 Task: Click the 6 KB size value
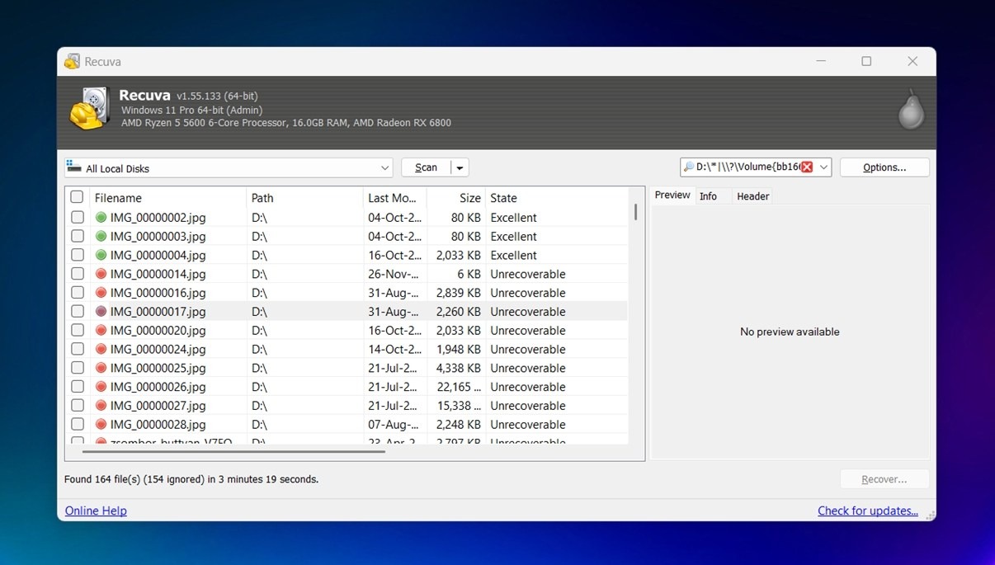click(x=469, y=274)
